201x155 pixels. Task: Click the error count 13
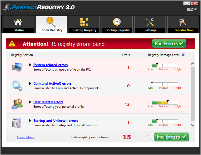[127, 104]
